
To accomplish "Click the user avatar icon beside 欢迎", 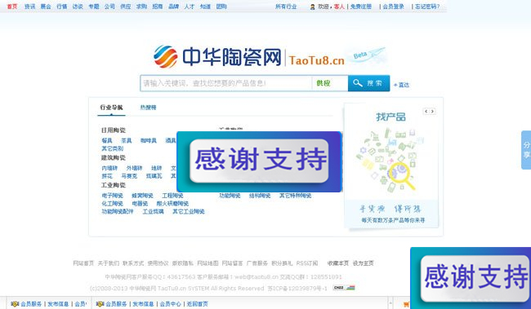I will pos(312,7).
